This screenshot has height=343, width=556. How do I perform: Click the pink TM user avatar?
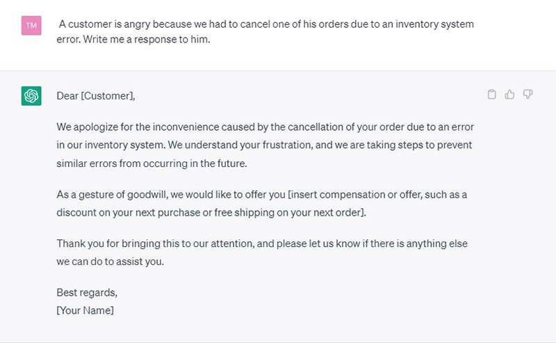[31, 25]
